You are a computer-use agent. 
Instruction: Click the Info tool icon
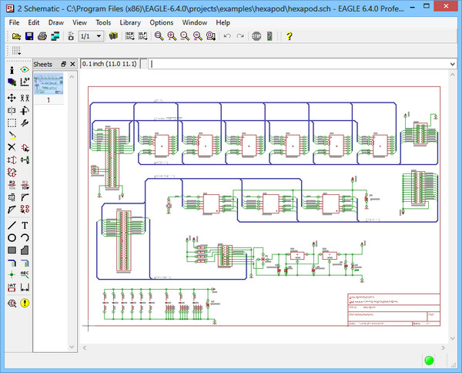[x=12, y=69]
